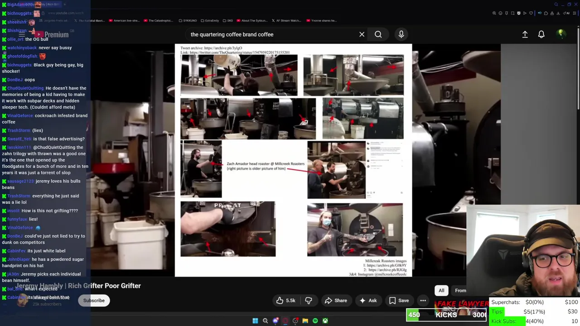The width and height of the screenshot is (580, 326).
Task: Open the YouTube notifications bell
Action: (541, 34)
